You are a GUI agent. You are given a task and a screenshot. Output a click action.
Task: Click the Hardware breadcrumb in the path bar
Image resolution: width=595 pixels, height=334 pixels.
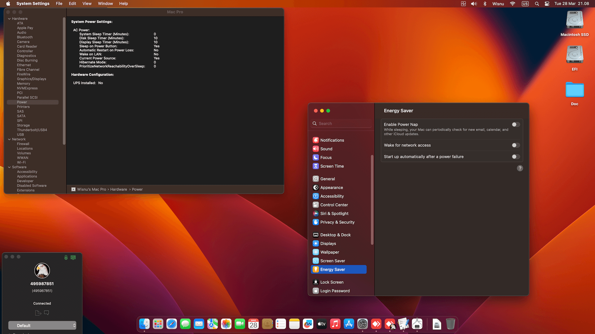[118, 189]
